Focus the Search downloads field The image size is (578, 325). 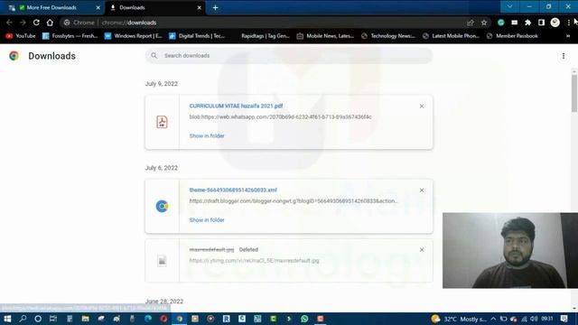(x=289, y=56)
